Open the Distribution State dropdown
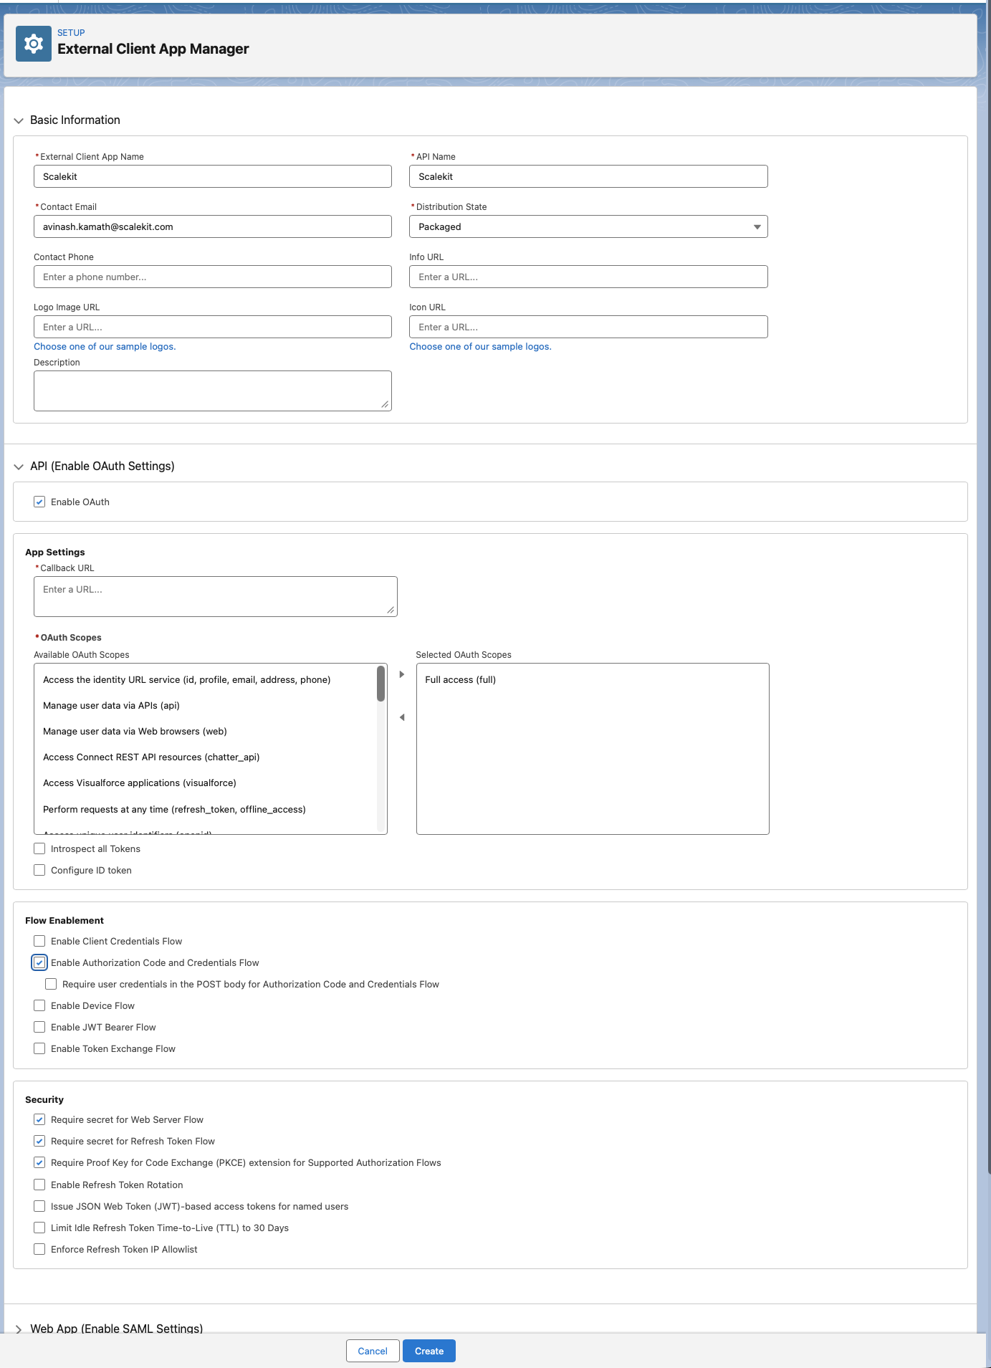 pyautogui.click(x=588, y=226)
